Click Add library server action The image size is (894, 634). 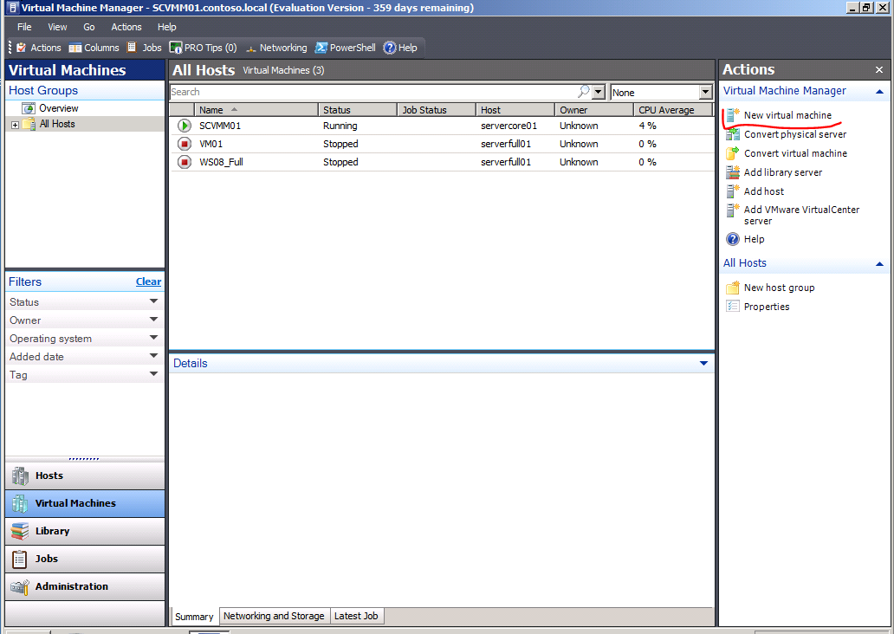pos(774,172)
